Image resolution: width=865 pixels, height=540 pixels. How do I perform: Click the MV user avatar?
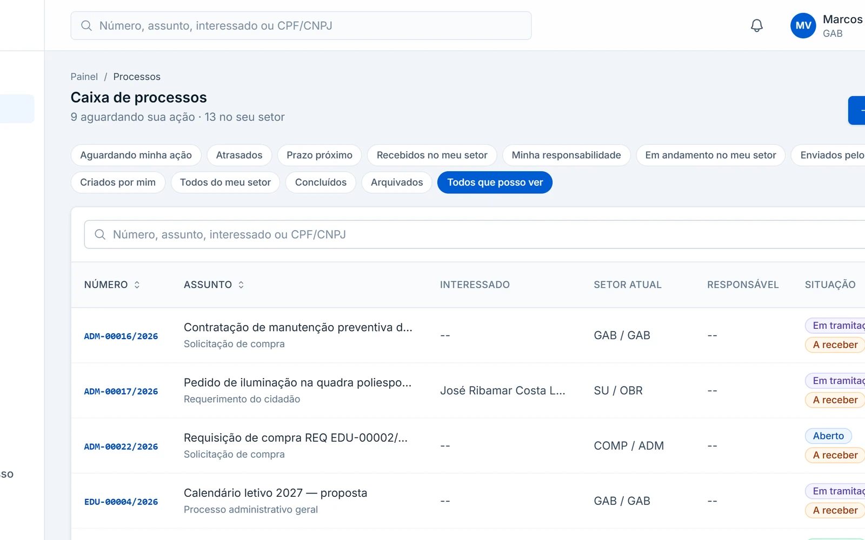[x=803, y=25]
